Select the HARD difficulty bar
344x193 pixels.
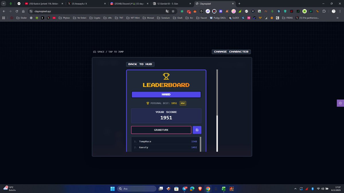tap(166, 94)
